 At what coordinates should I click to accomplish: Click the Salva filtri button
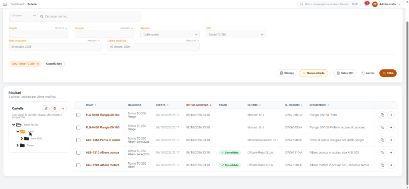click(x=345, y=73)
